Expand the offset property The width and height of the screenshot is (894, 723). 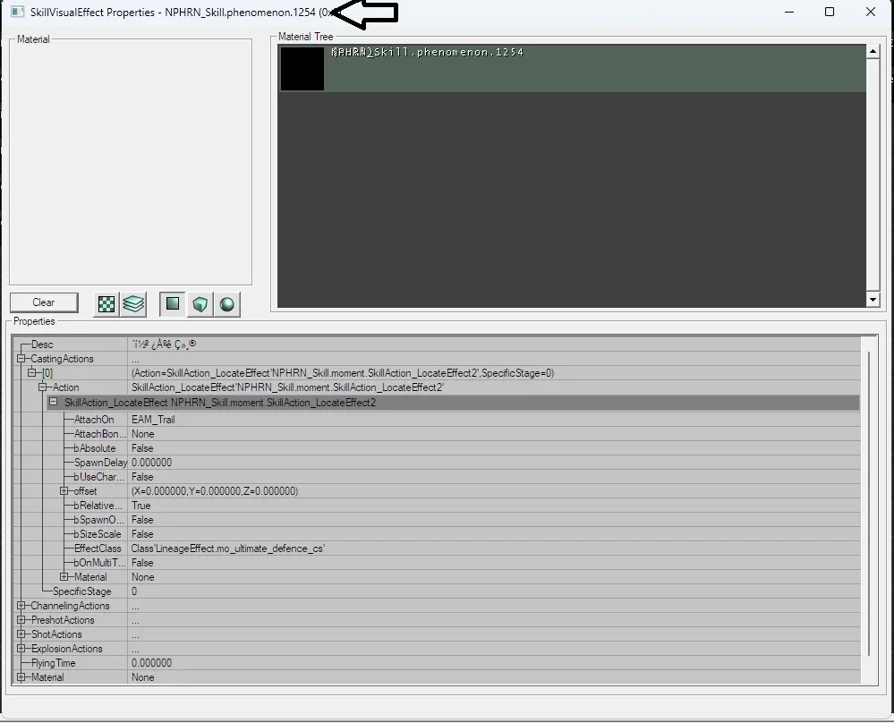[x=64, y=491]
